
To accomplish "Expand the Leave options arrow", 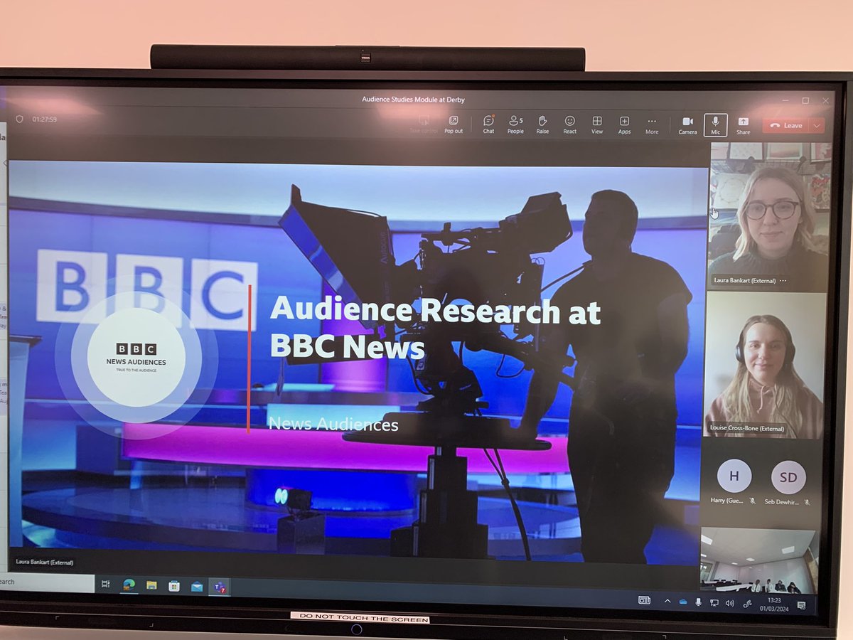I will tap(817, 125).
